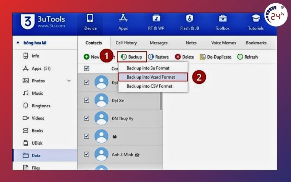The width and height of the screenshot is (291, 182).
Task: Select the Đạt Xe contact name
Action: [117, 100]
